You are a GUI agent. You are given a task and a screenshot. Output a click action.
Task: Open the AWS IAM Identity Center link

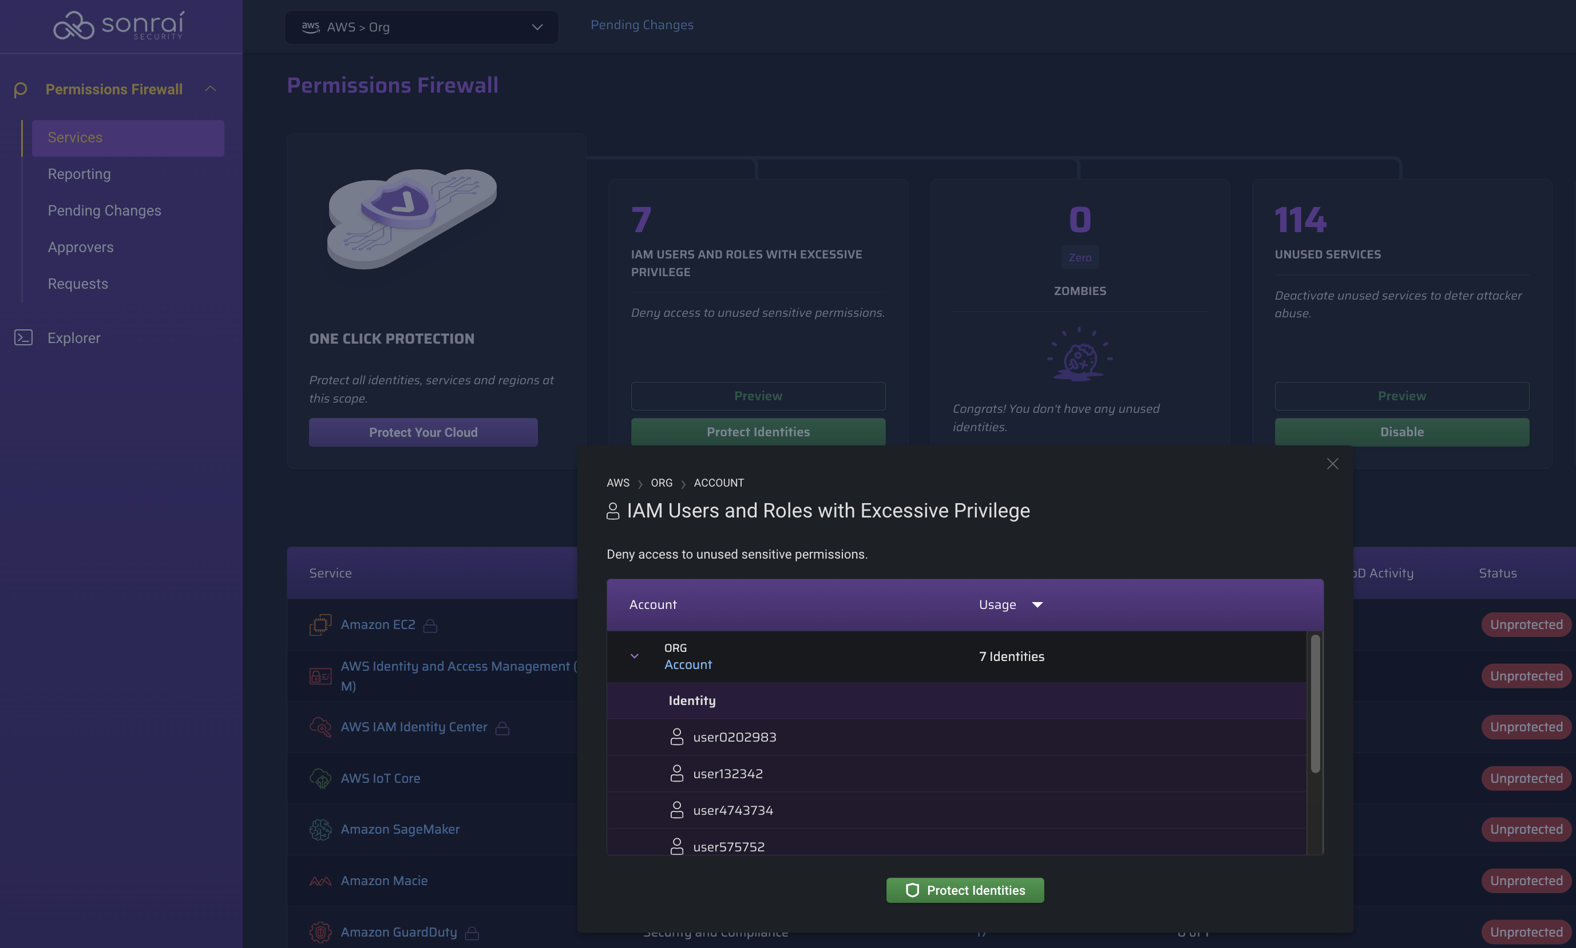tap(414, 728)
